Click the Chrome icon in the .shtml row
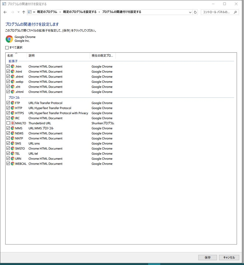The width and height of the screenshot is (244, 265). [x=13, y=77]
